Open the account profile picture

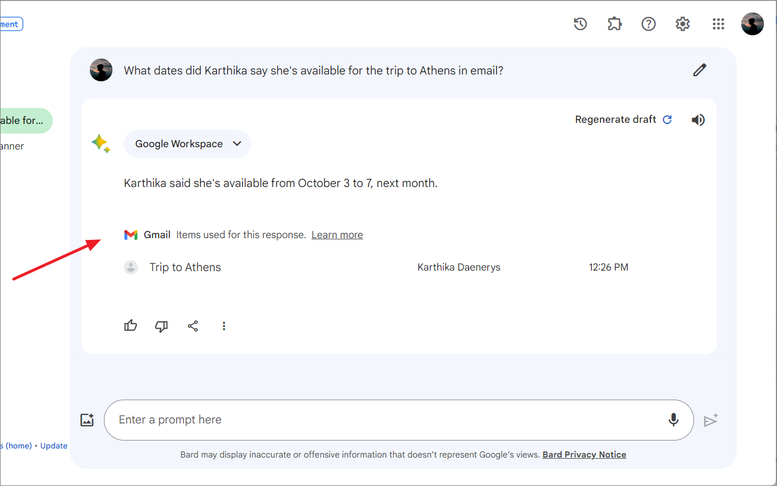click(x=753, y=24)
